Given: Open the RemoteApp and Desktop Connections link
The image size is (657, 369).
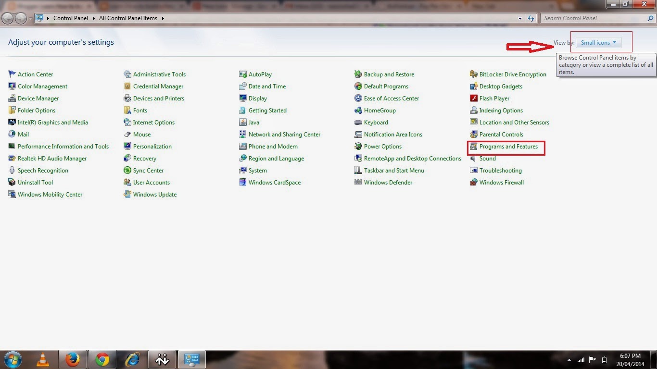Looking at the screenshot, I should click(x=413, y=158).
